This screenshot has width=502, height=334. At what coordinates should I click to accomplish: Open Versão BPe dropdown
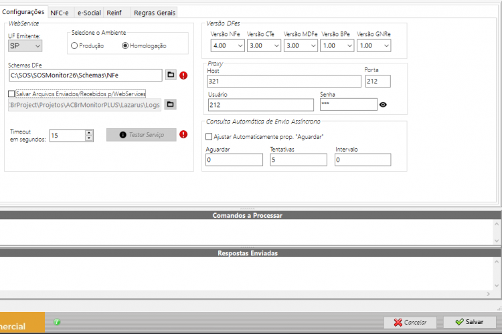[337, 45]
